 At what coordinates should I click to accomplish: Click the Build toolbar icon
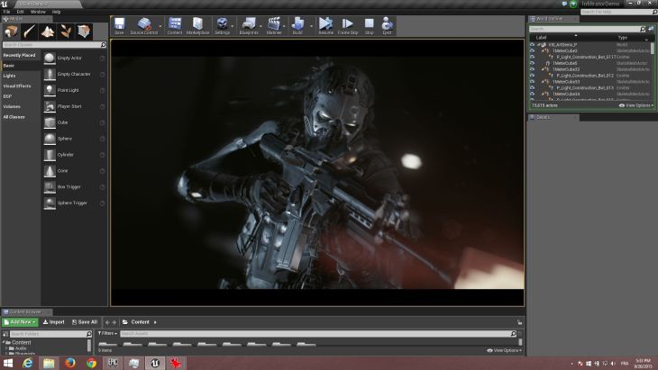(297, 26)
